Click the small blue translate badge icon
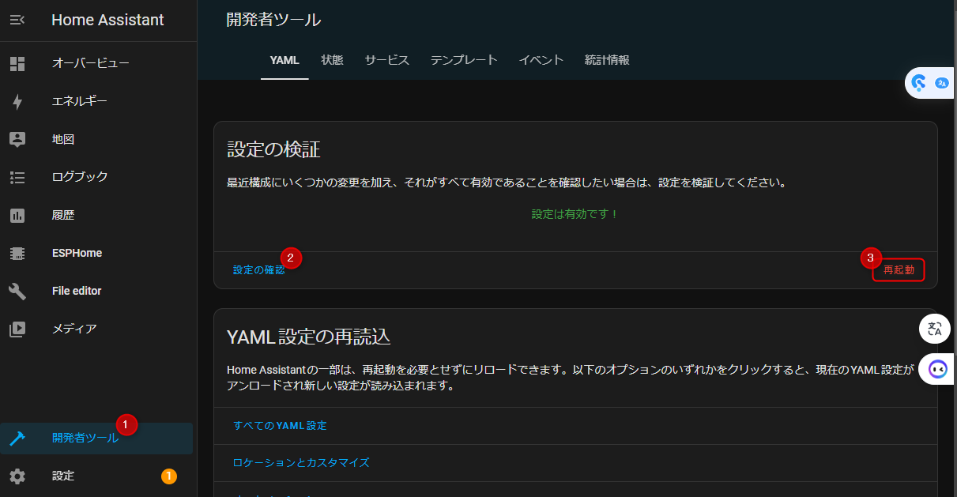 [x=941, y=82]
